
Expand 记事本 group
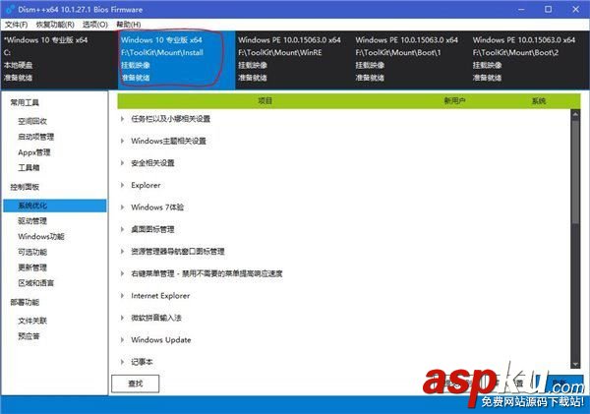(122, 362)
